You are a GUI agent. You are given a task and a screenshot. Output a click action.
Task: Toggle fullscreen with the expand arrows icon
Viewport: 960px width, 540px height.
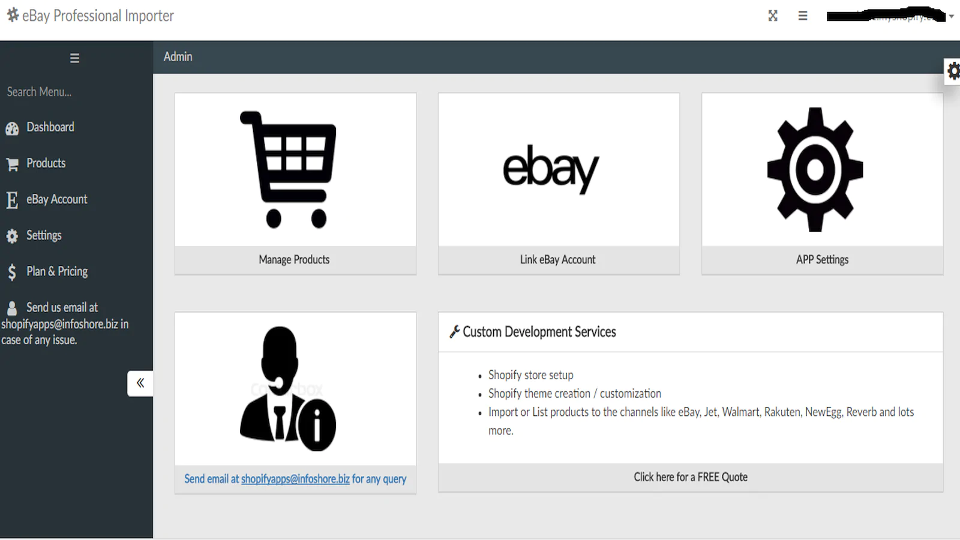pos(773,16)
